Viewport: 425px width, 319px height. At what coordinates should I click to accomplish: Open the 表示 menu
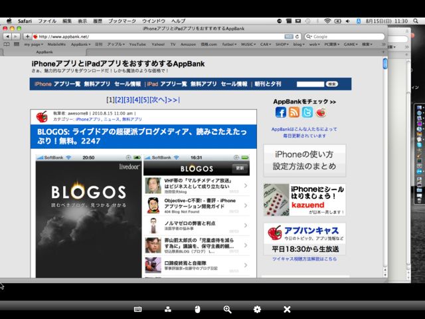coord(82,21)
